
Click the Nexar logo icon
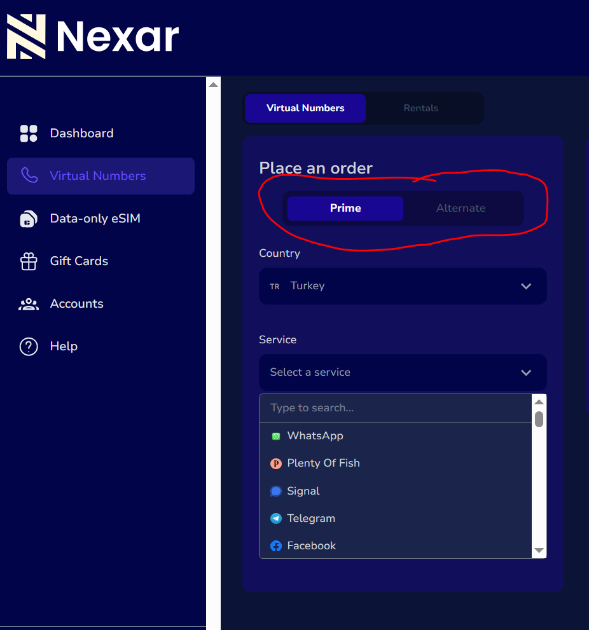click(26, 37)
